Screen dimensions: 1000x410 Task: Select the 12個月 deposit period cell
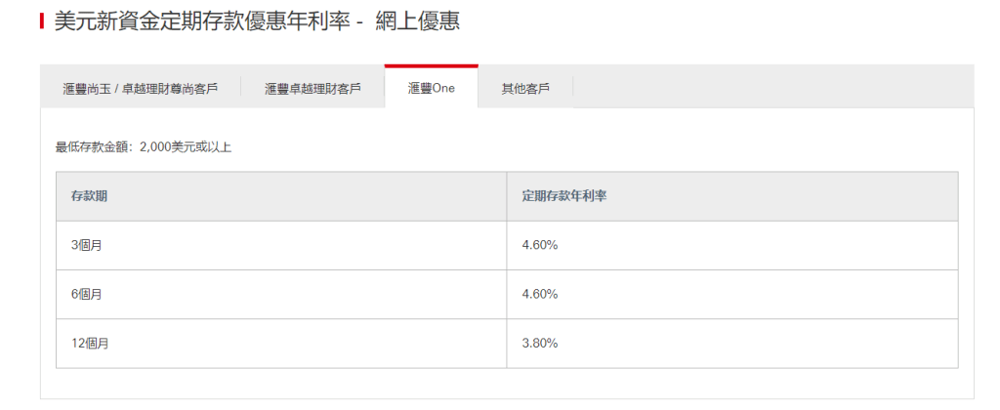pyautogui.click(x=90, y=343)
